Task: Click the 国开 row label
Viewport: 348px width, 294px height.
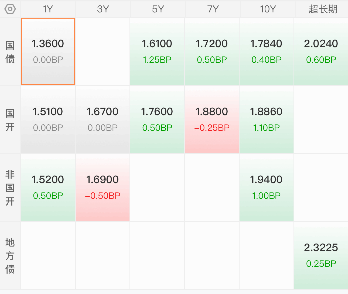Action: (x=10, y=120)
